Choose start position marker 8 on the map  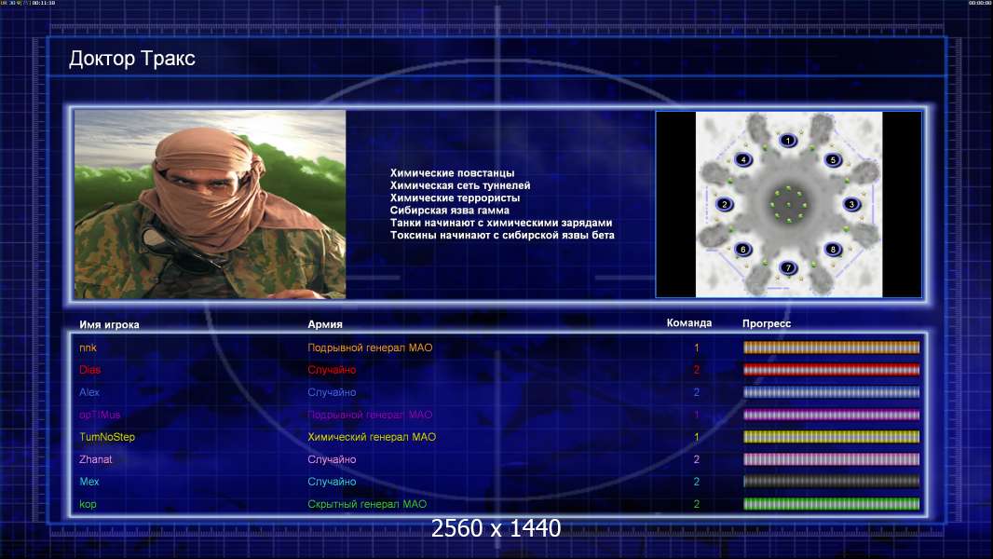[x=834, y=250]
